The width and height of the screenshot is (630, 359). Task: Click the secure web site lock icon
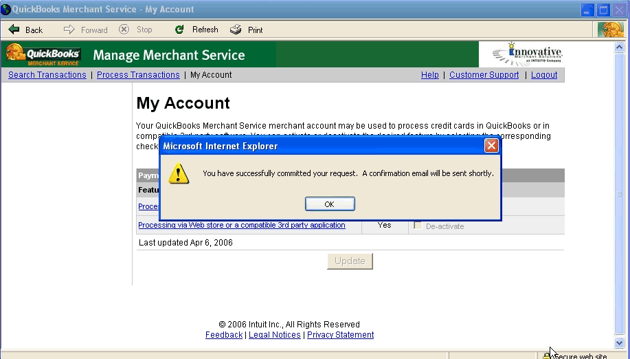click(x=546, y=356)
